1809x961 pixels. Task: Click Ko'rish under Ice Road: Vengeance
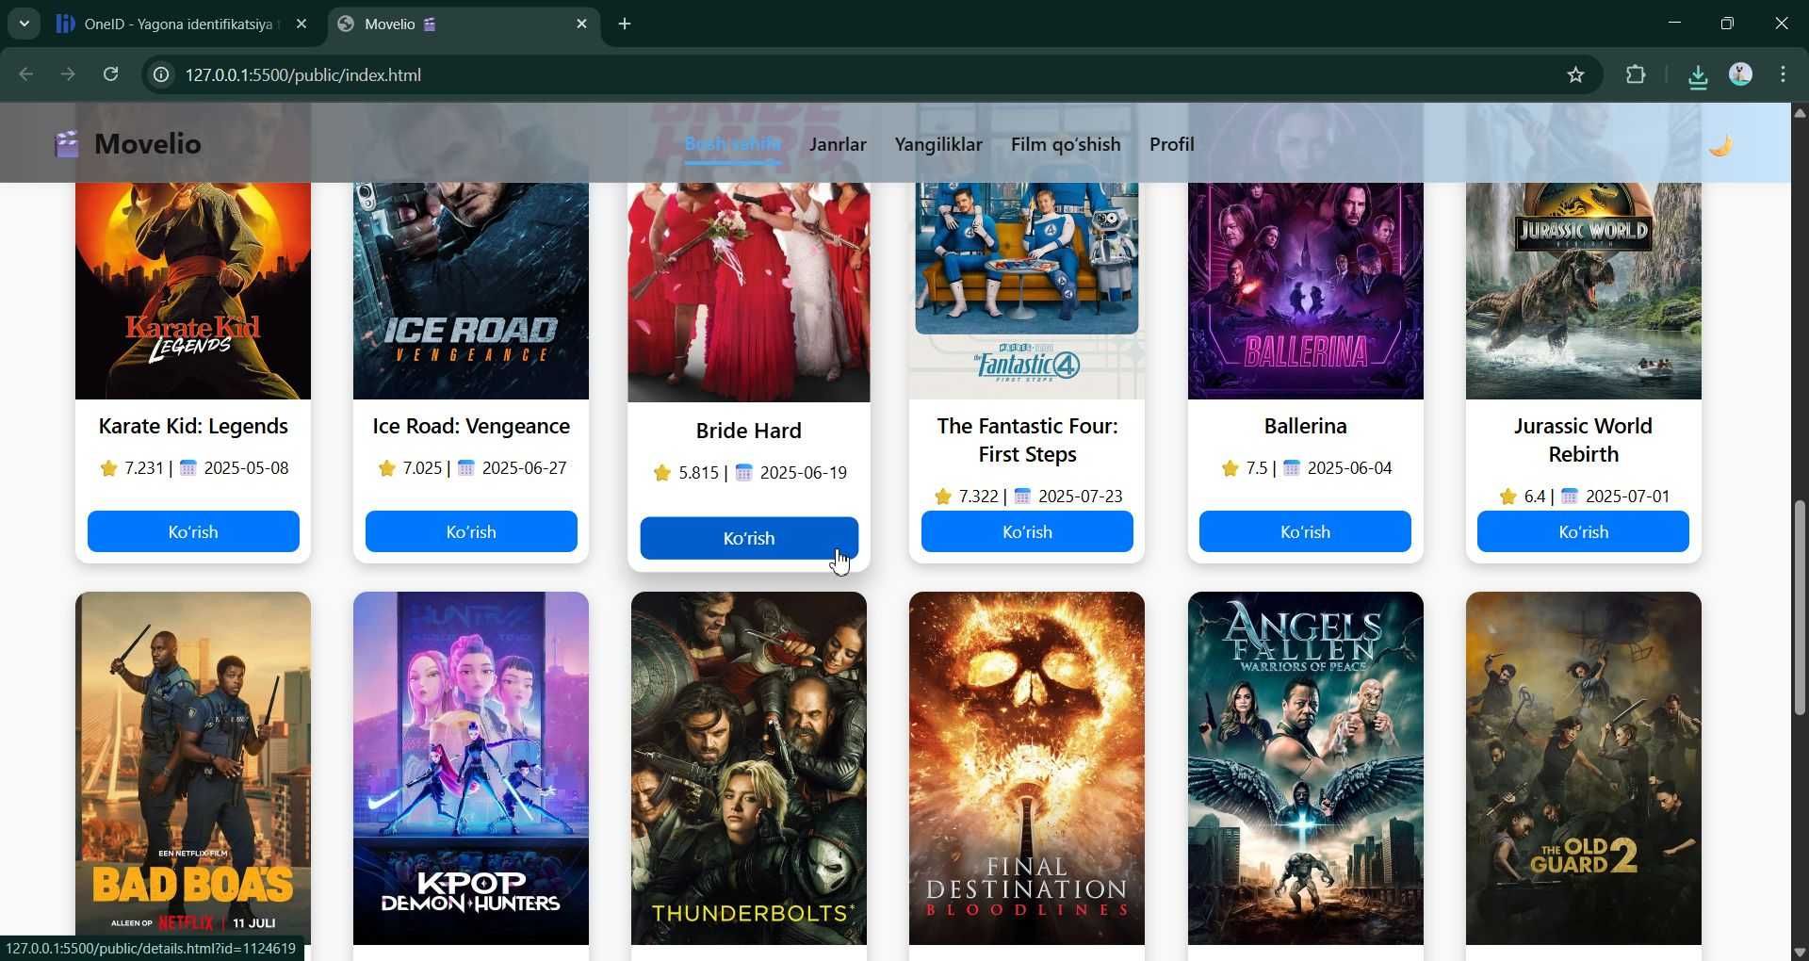pyautogui.click(x=471, y=531)
